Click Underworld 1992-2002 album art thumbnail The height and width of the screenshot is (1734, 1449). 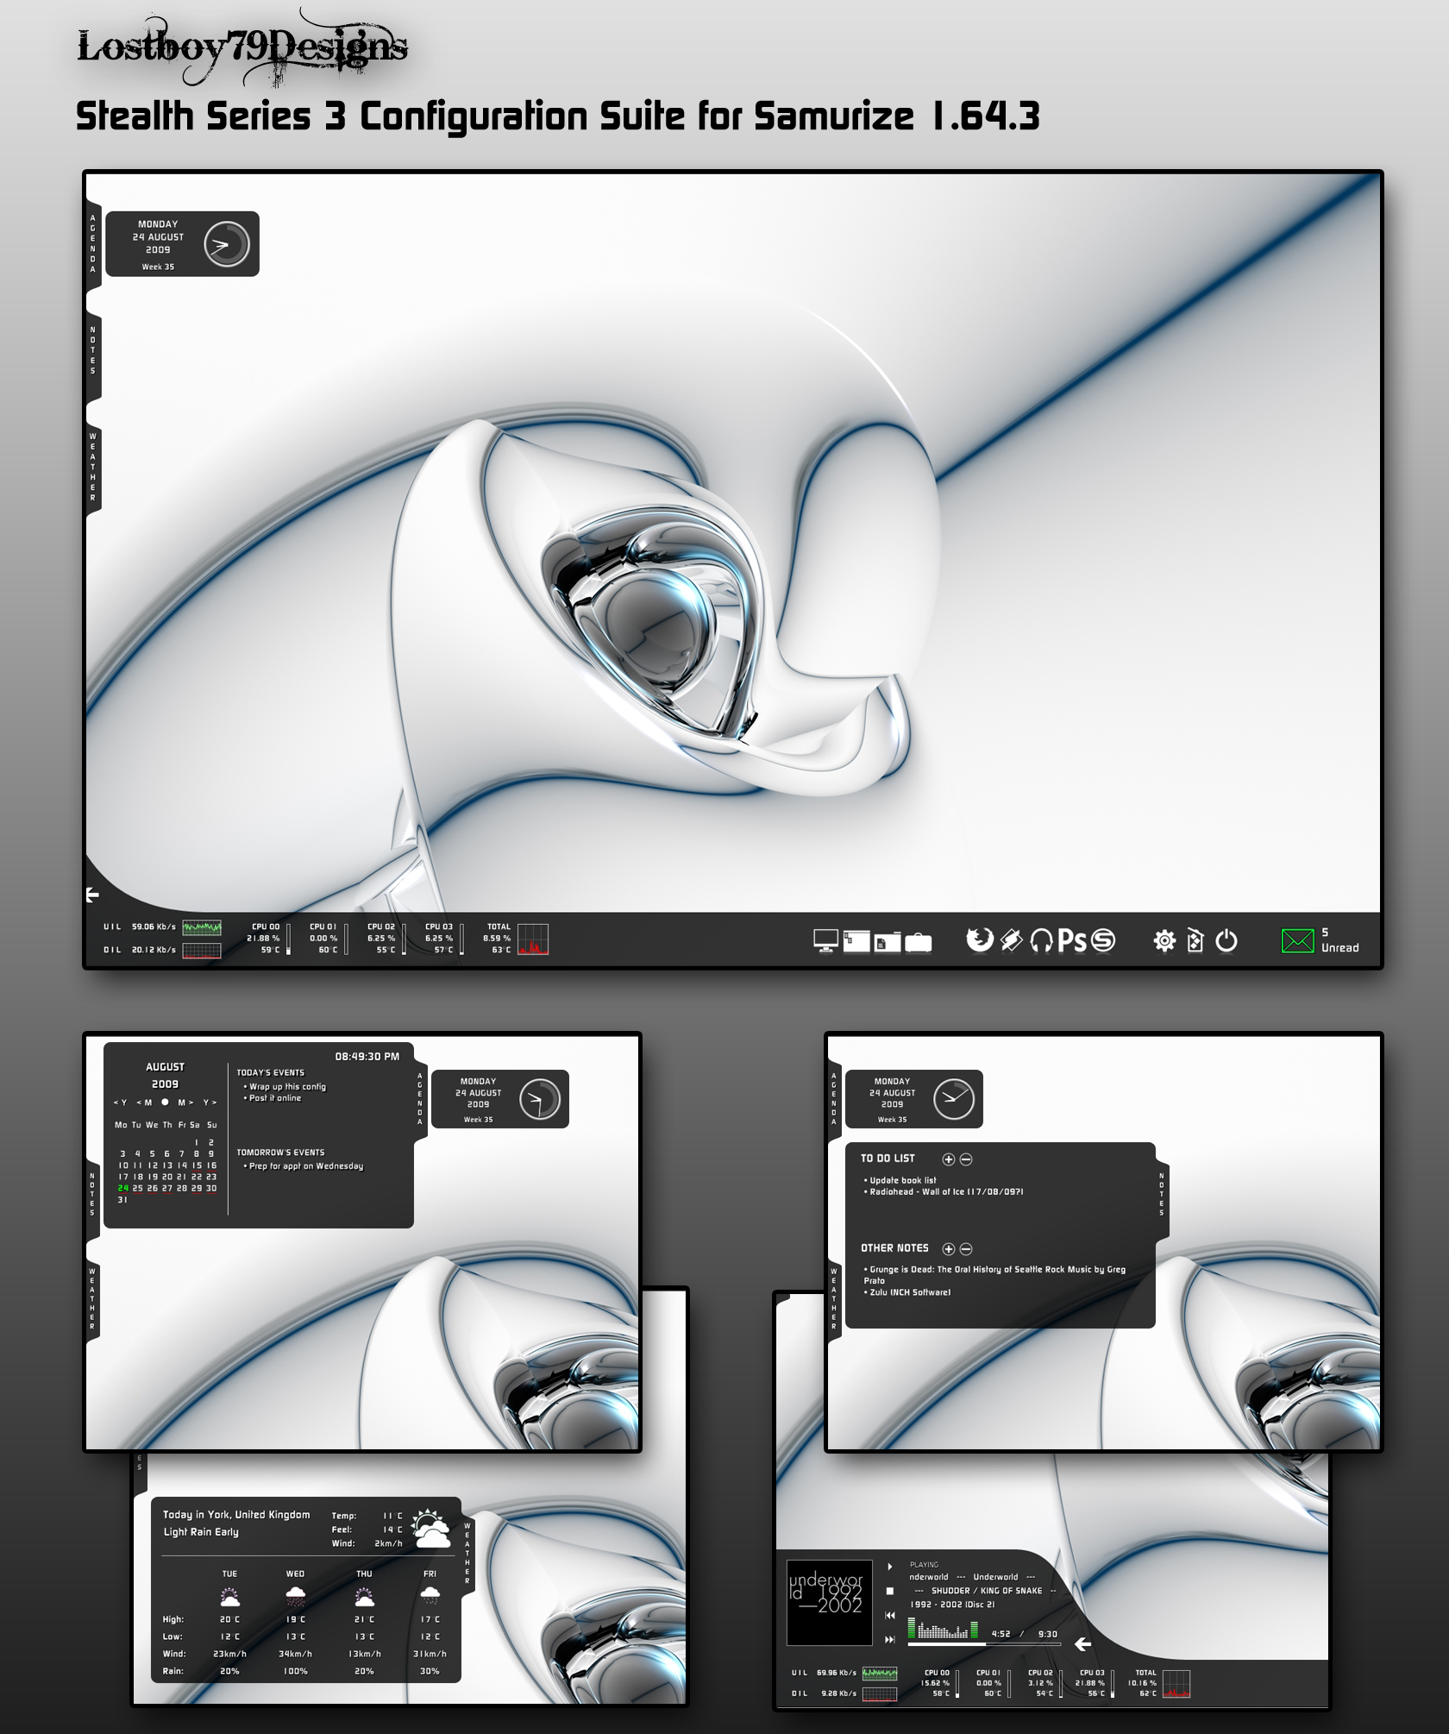click(x=829, y=1602)
